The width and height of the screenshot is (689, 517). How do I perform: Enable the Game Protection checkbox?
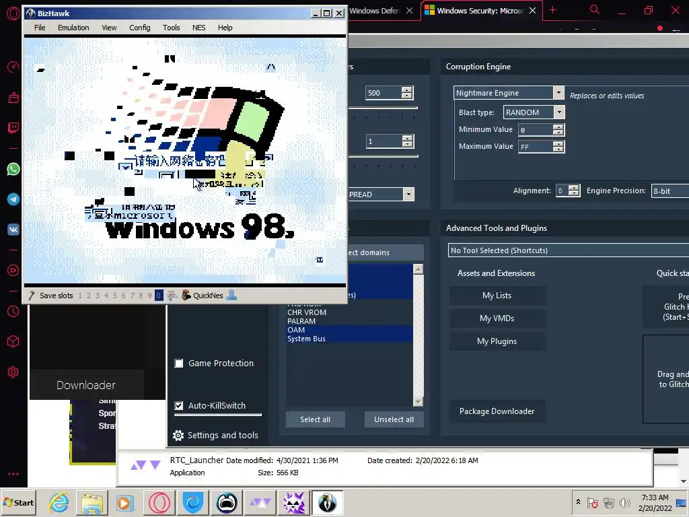(x=179, y=363)
